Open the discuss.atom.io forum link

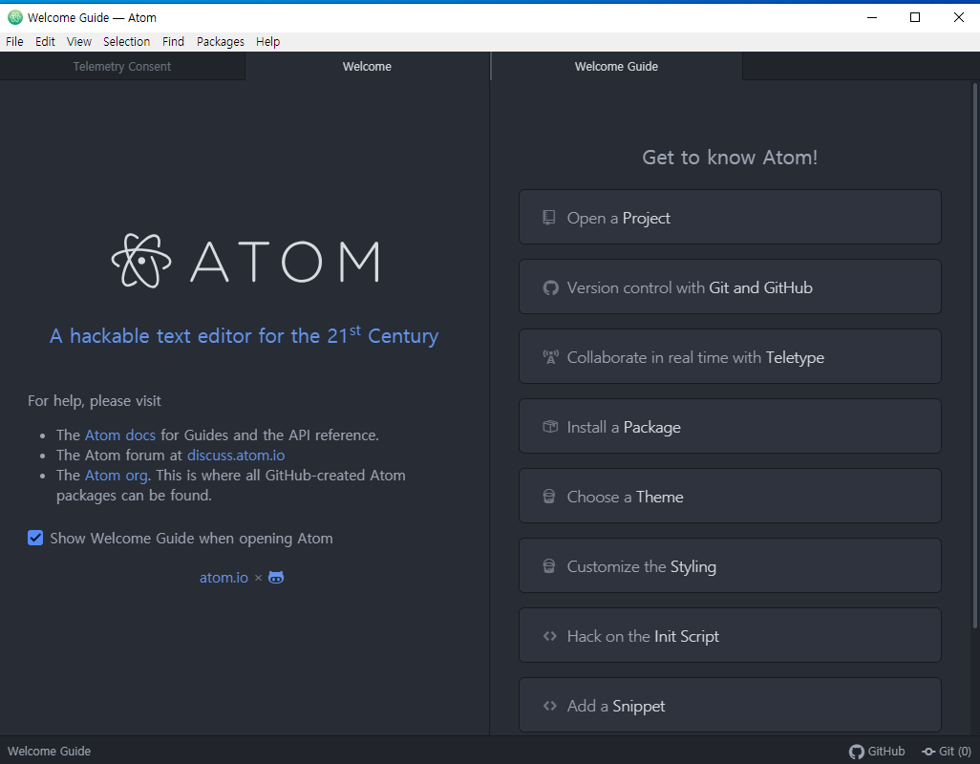coord(236,455)
